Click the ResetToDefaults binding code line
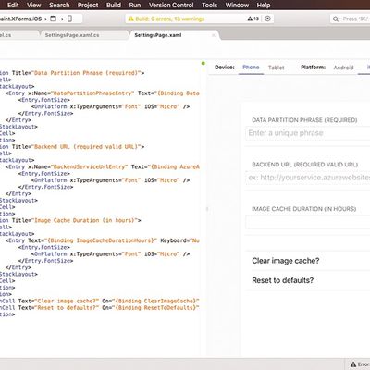Image resolution: width=370 pixels, height=370 pixels. pyautogui.click(x=100, y=307)
